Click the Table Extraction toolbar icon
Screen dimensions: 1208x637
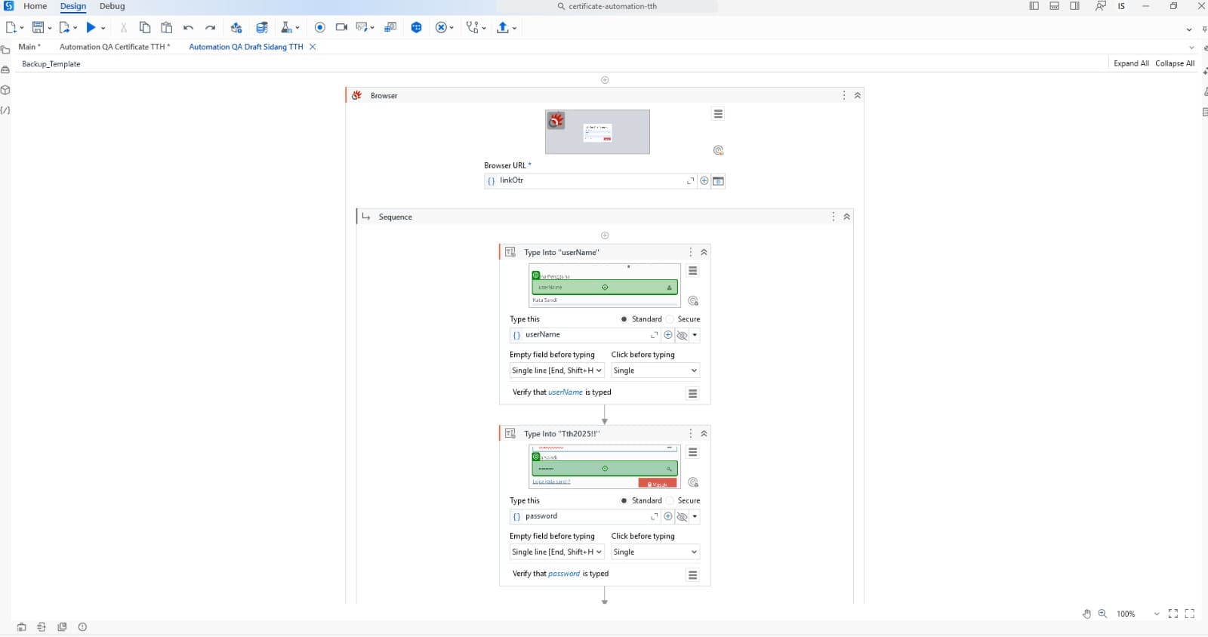(x=362, y=27)
